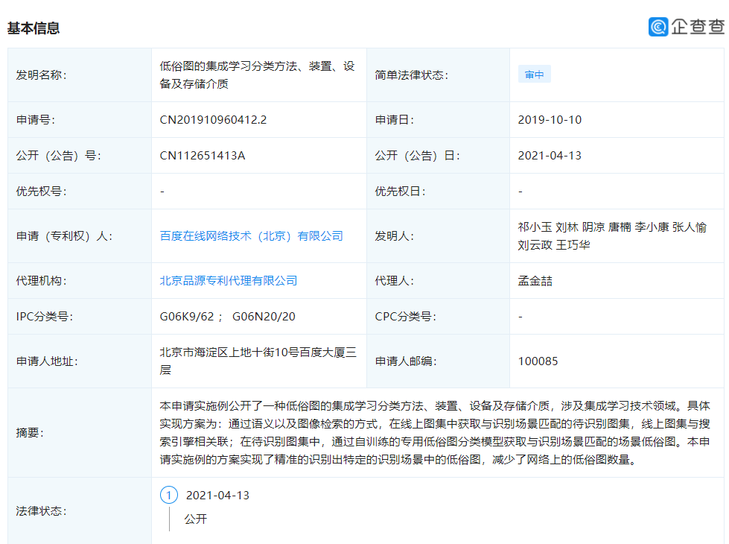
Task: Click IPC class G06N20/20
Action: tap(264, 317)
